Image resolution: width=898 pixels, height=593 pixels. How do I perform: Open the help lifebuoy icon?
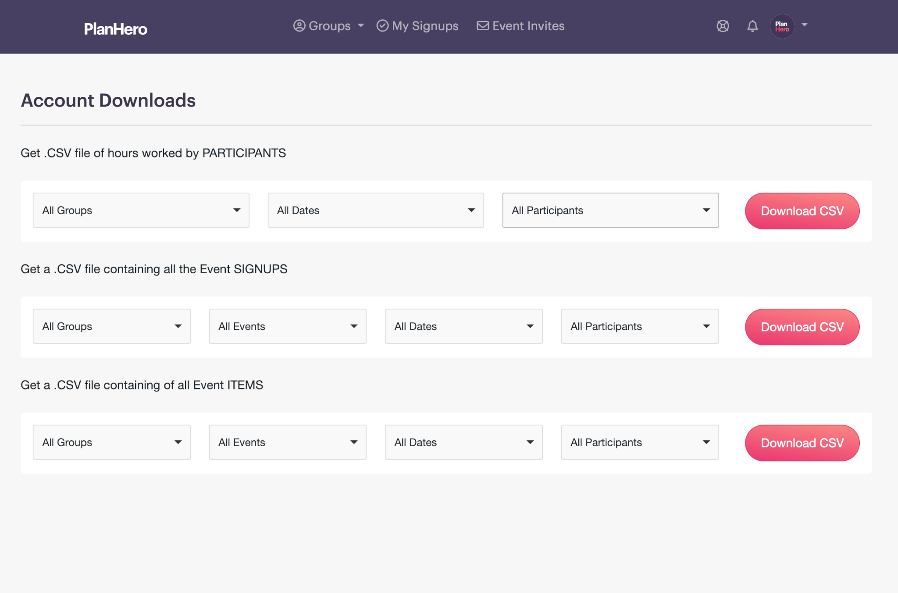tap(723, 26)
